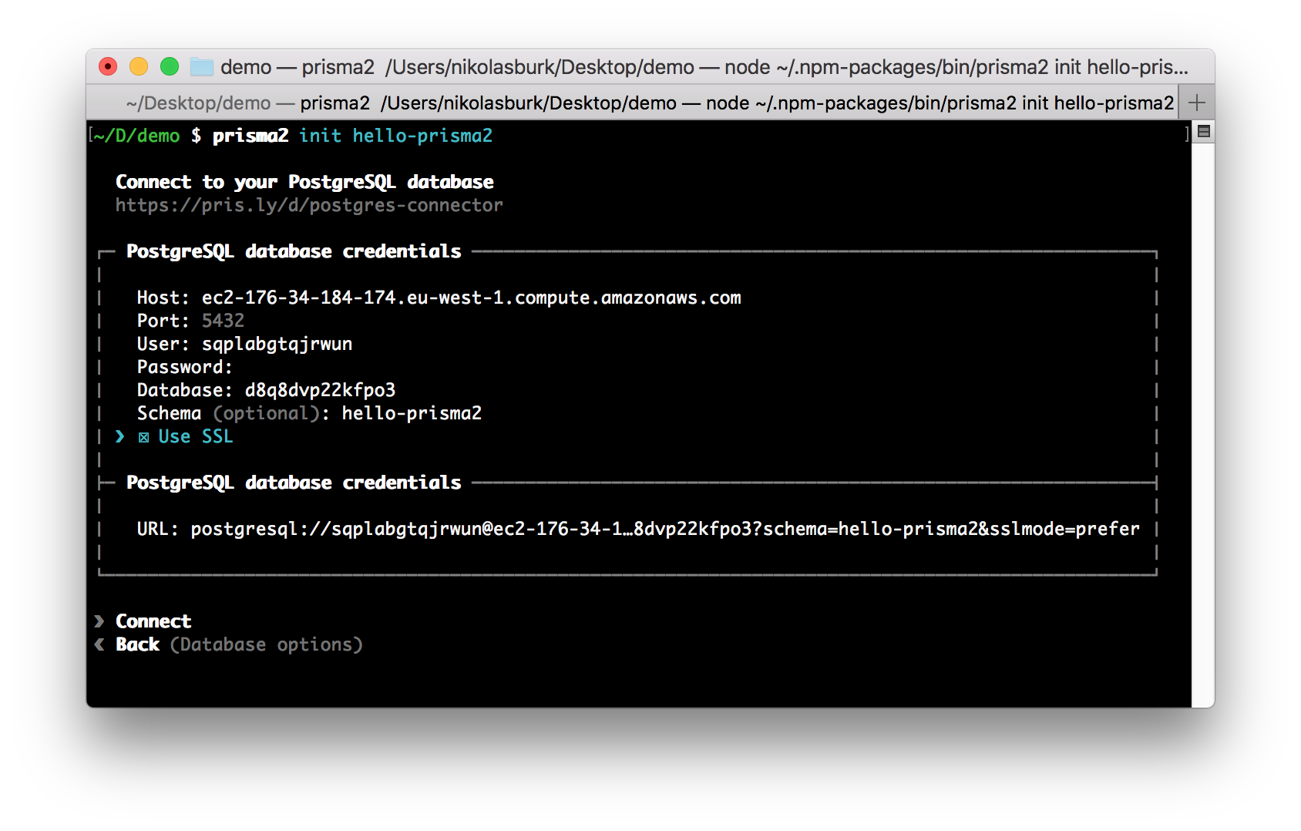Click the 'prisma2 init hello-prisma2' command line
This screenshot has height=831, width=1301.
[352, 136]
